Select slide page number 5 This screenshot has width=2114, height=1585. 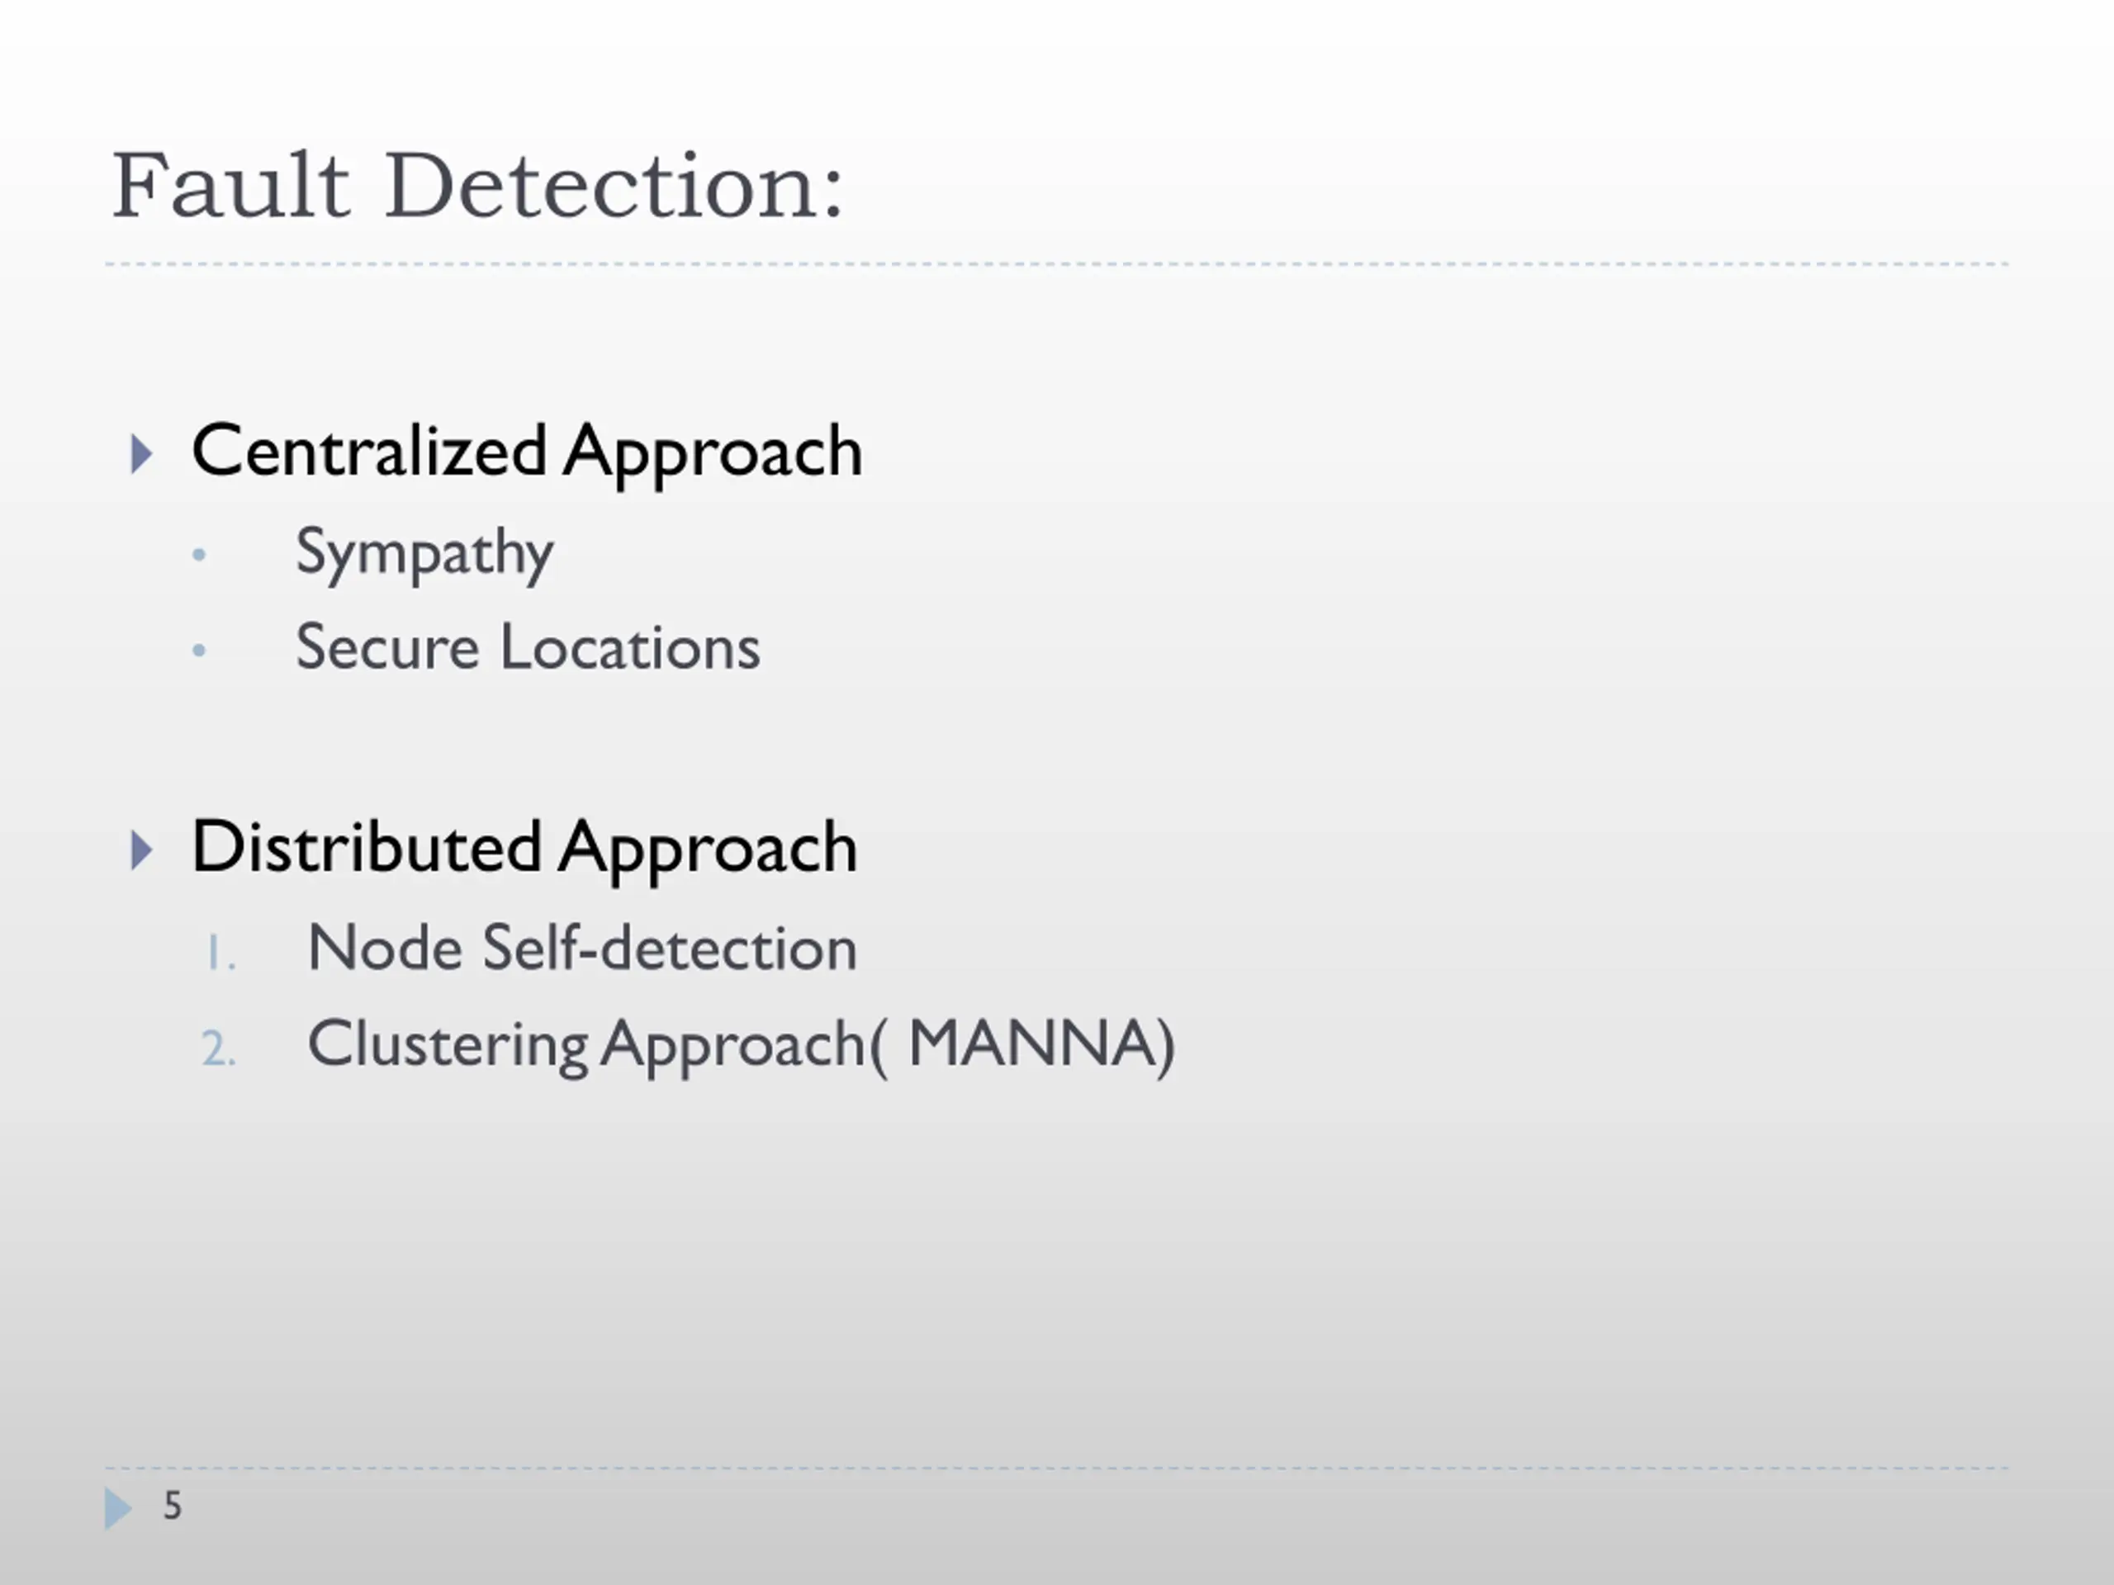[x=172, y=1506]
